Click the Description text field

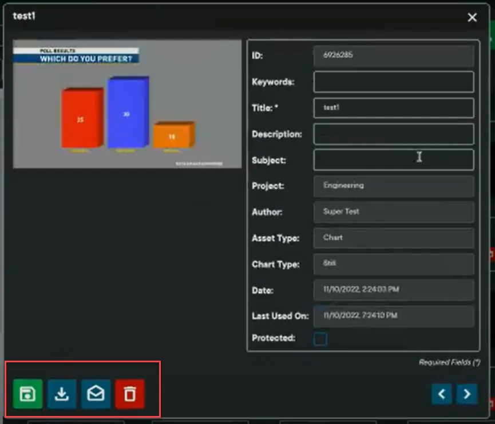[x=393, y=134]
